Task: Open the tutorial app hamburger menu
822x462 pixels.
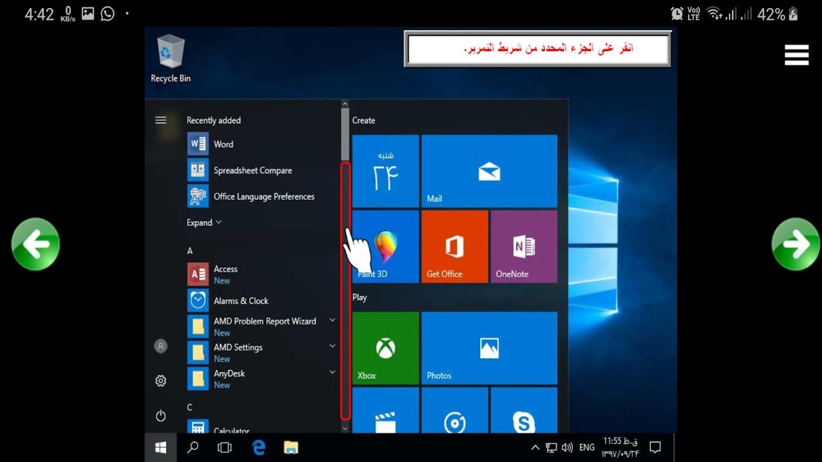Action: click(797, 55)
